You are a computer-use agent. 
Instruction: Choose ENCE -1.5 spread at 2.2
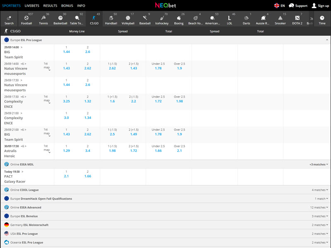coord(134,101)
